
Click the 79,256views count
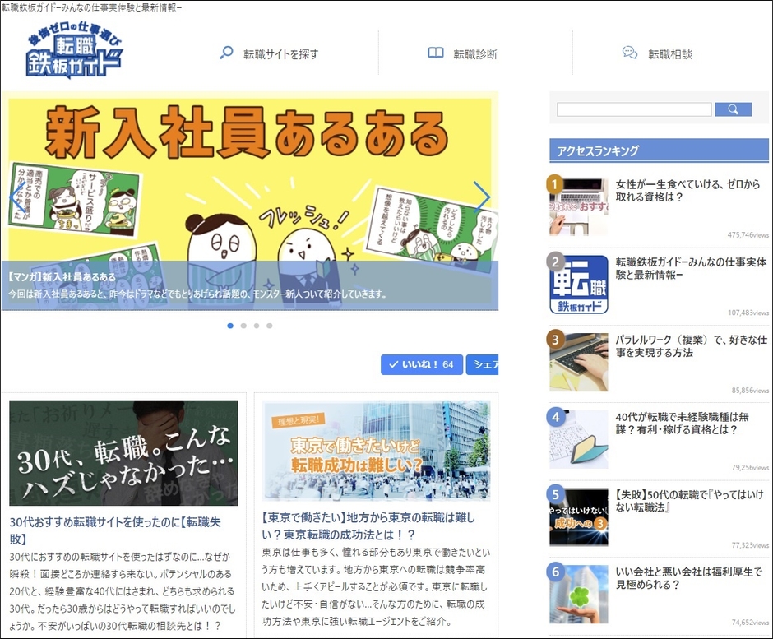[750, 467]
